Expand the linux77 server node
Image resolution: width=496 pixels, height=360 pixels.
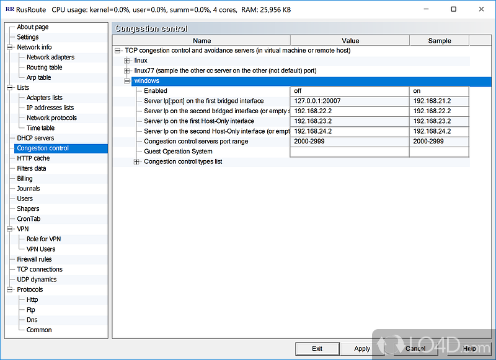coord(127,71)
